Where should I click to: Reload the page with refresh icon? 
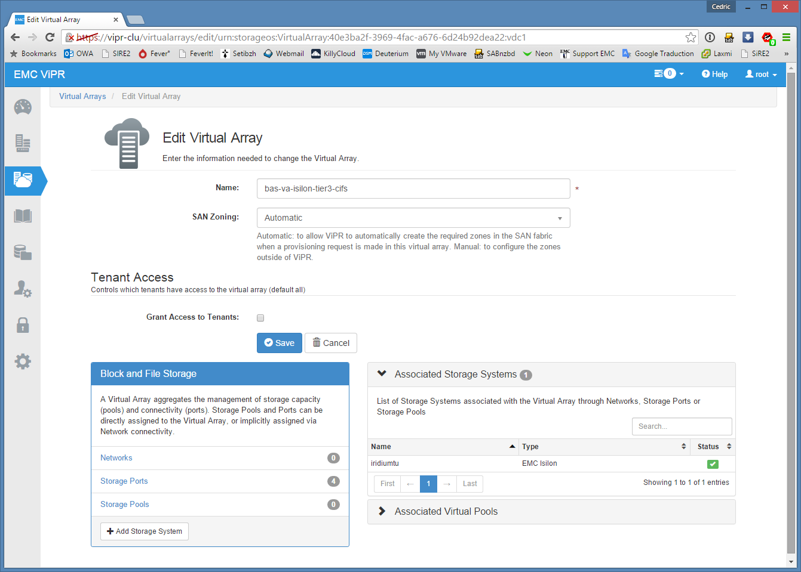pyautogui.click(x=50, y=37)
